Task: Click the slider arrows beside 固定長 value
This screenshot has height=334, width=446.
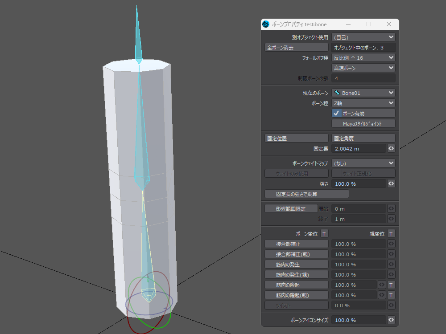Action: tap(391, 148)
